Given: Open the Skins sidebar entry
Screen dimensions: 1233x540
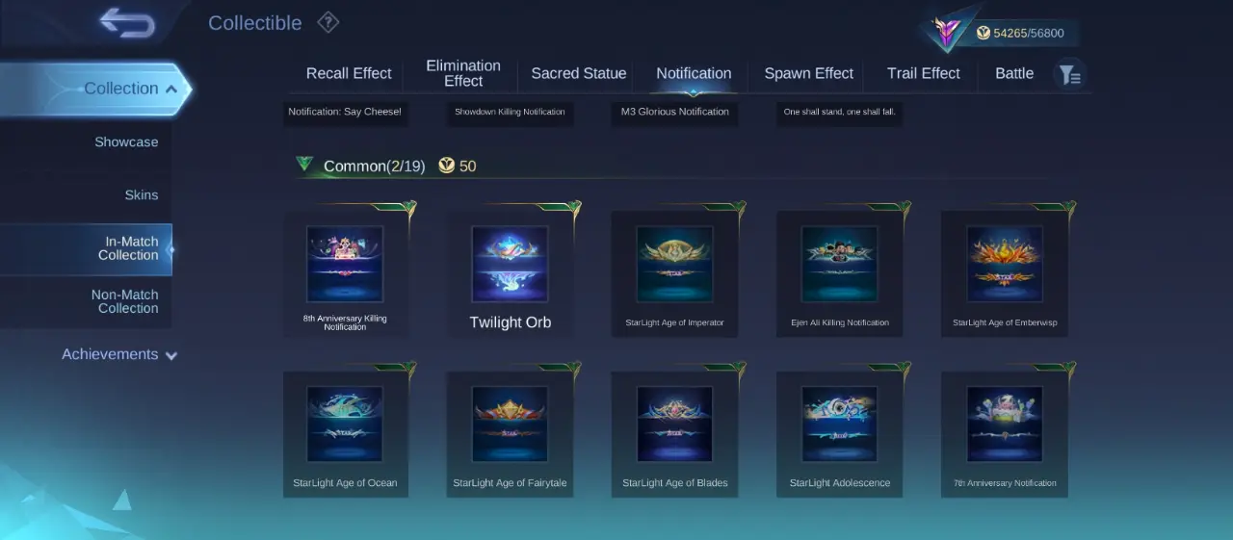Looking at the screenshot, I should 142,195.
